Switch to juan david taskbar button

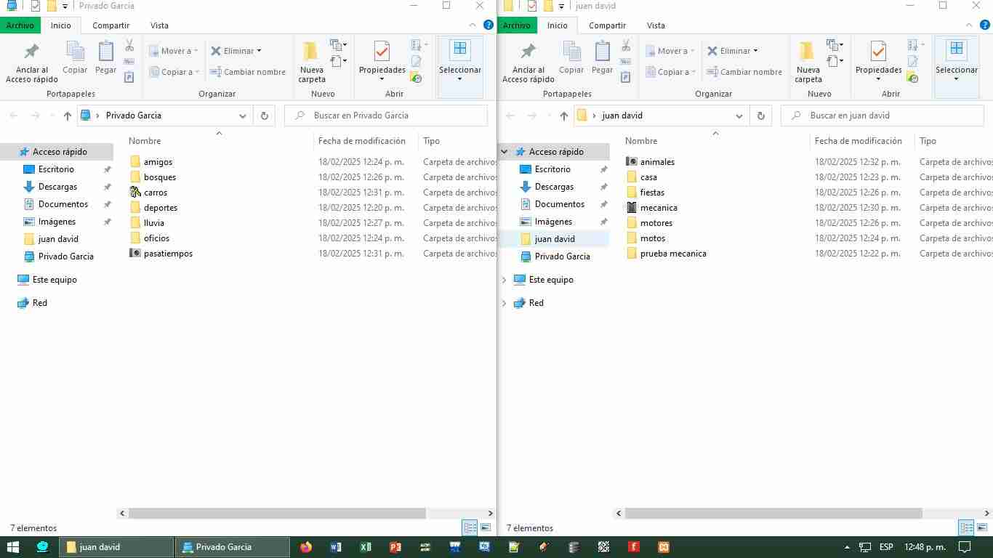click(116, 547)
